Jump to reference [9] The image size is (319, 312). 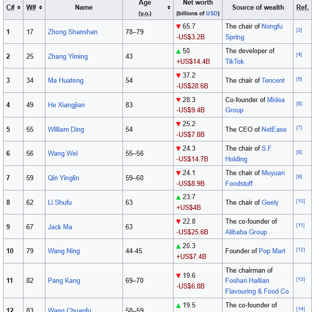299,177
